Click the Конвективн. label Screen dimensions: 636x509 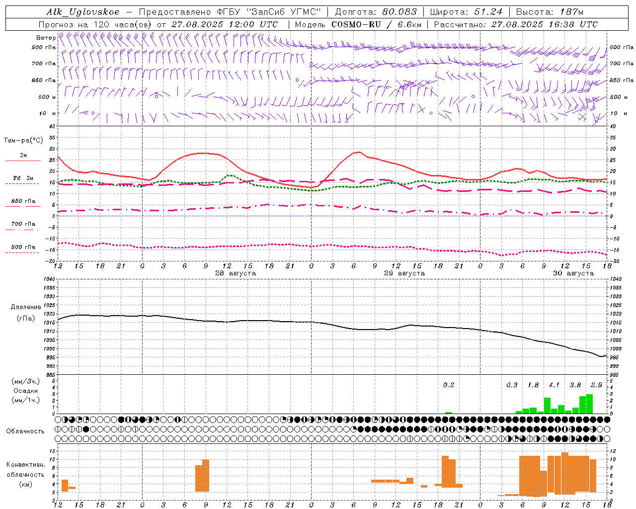pos(25,465)
